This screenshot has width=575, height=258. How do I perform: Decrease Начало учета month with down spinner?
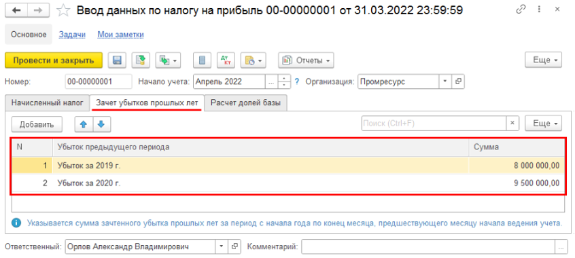284,86
